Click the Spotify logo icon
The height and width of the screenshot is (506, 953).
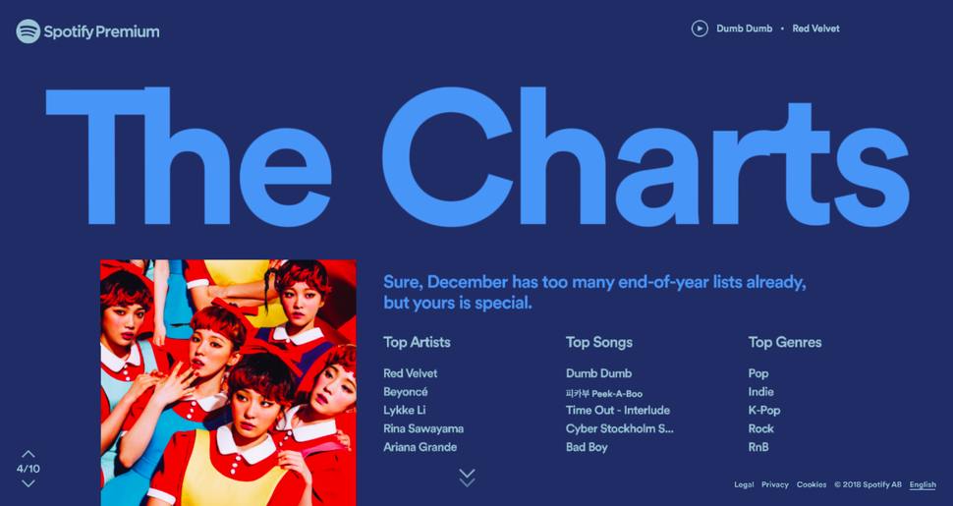pos(28,31)
